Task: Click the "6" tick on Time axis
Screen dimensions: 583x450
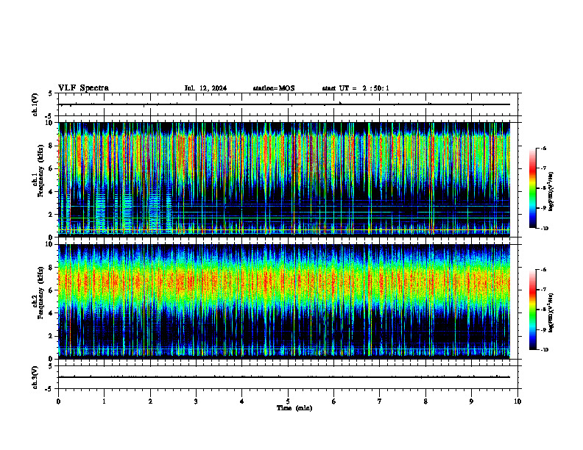Action: tap(333, 401)
